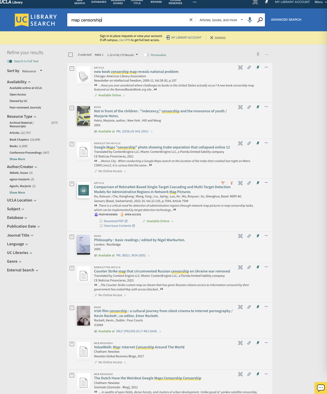
Task: Open pinned favorites from the top bar pin
Action: (x=267, y=2)
